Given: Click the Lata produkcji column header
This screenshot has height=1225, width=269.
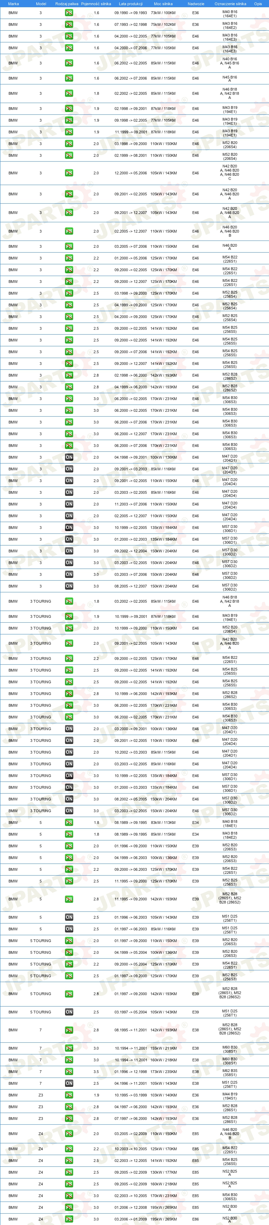Looking at the screenshot, I should [130, 4].
